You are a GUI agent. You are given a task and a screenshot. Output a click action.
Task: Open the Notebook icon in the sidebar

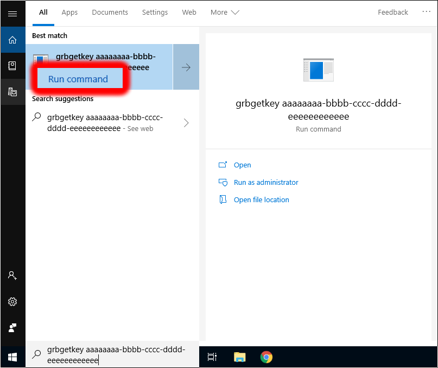[12, 66]
